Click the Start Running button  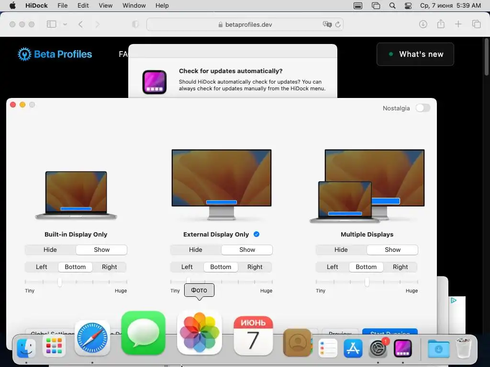point(390,332)
